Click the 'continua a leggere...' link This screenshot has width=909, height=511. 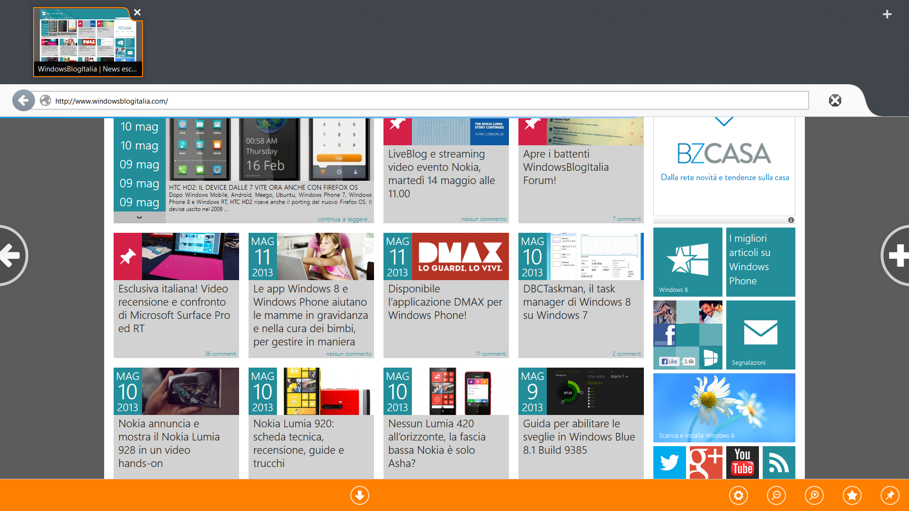point(345,219)
